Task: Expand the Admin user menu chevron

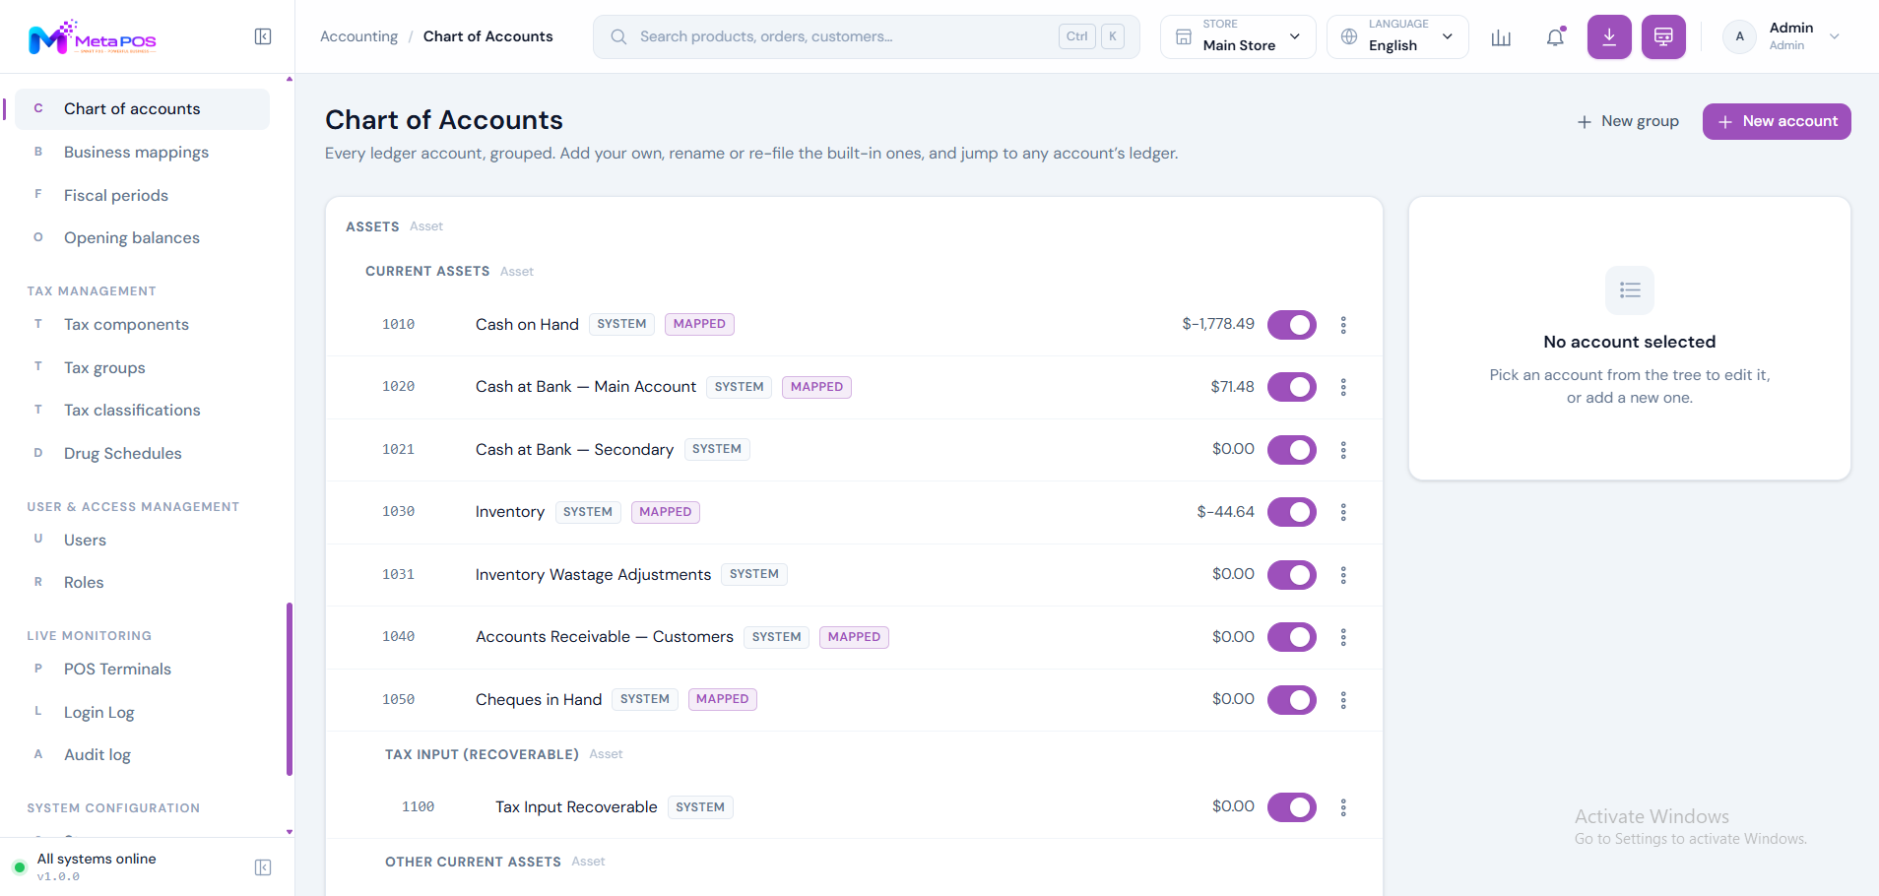Action: pyautogui.click(x=1834, y=36)
